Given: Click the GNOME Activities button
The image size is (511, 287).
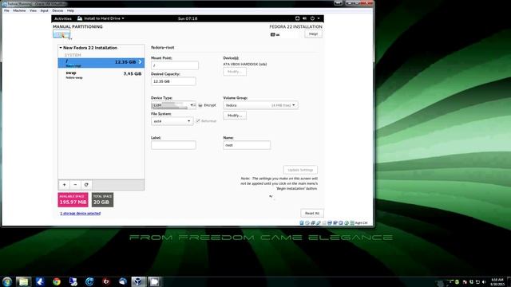Looking at the screenshot, I should click(x=63, y=18).
